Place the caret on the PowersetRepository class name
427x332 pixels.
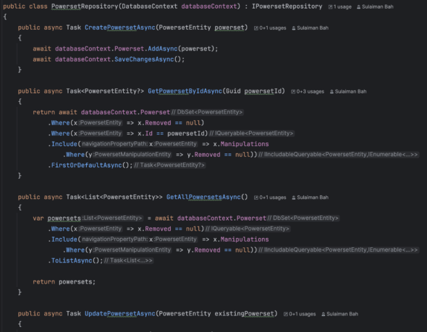85,7
